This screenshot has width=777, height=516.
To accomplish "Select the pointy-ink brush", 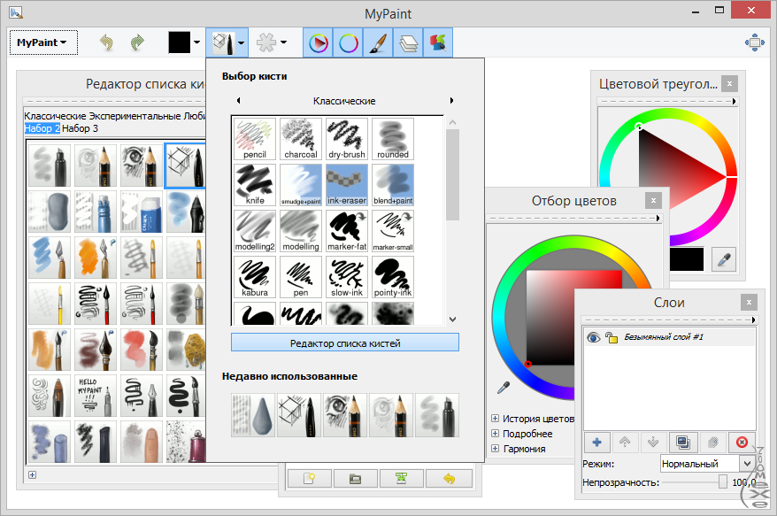I will (x=393, y=277).
